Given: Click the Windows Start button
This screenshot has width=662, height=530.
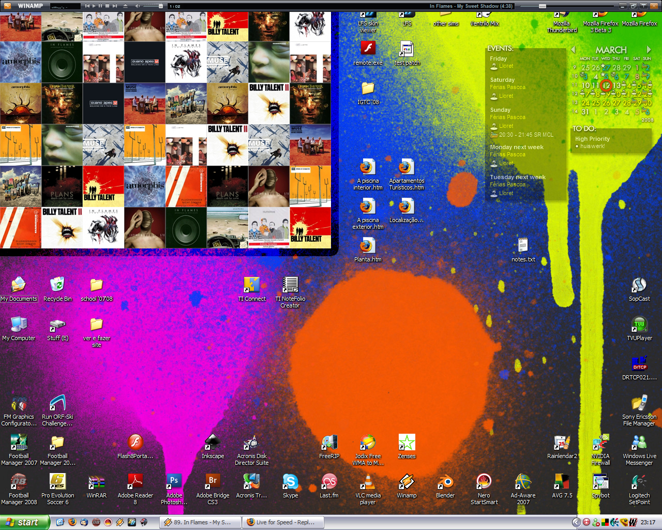Looking at the screenshot, I should click(25, 522).
